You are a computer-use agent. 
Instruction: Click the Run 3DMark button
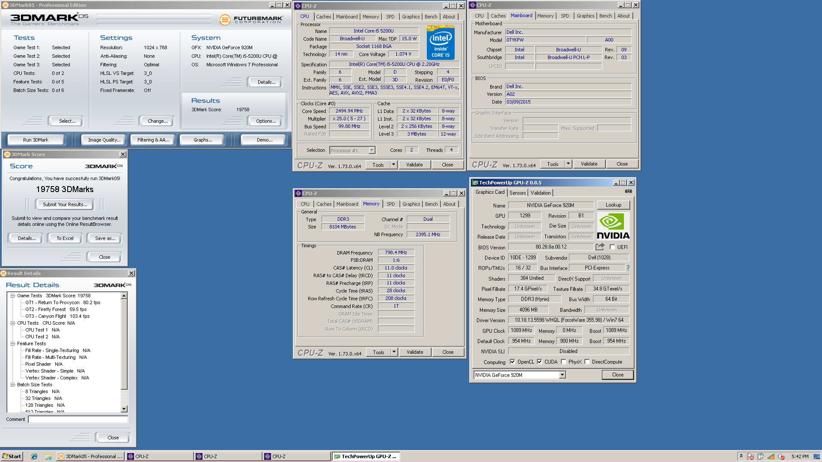point(36,140)
